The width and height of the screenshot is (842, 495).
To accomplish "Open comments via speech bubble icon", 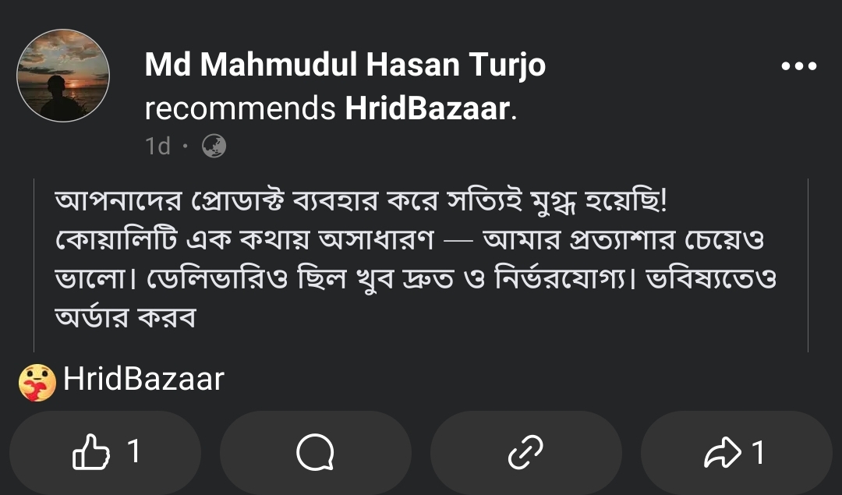I will pyautogui.click(x=315, y=452).
